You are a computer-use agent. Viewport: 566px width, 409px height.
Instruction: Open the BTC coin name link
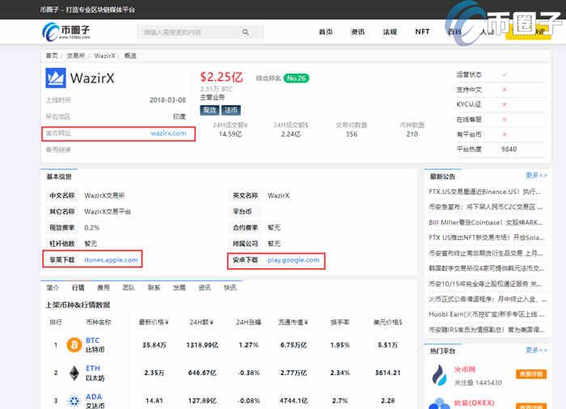pos(92,340)
